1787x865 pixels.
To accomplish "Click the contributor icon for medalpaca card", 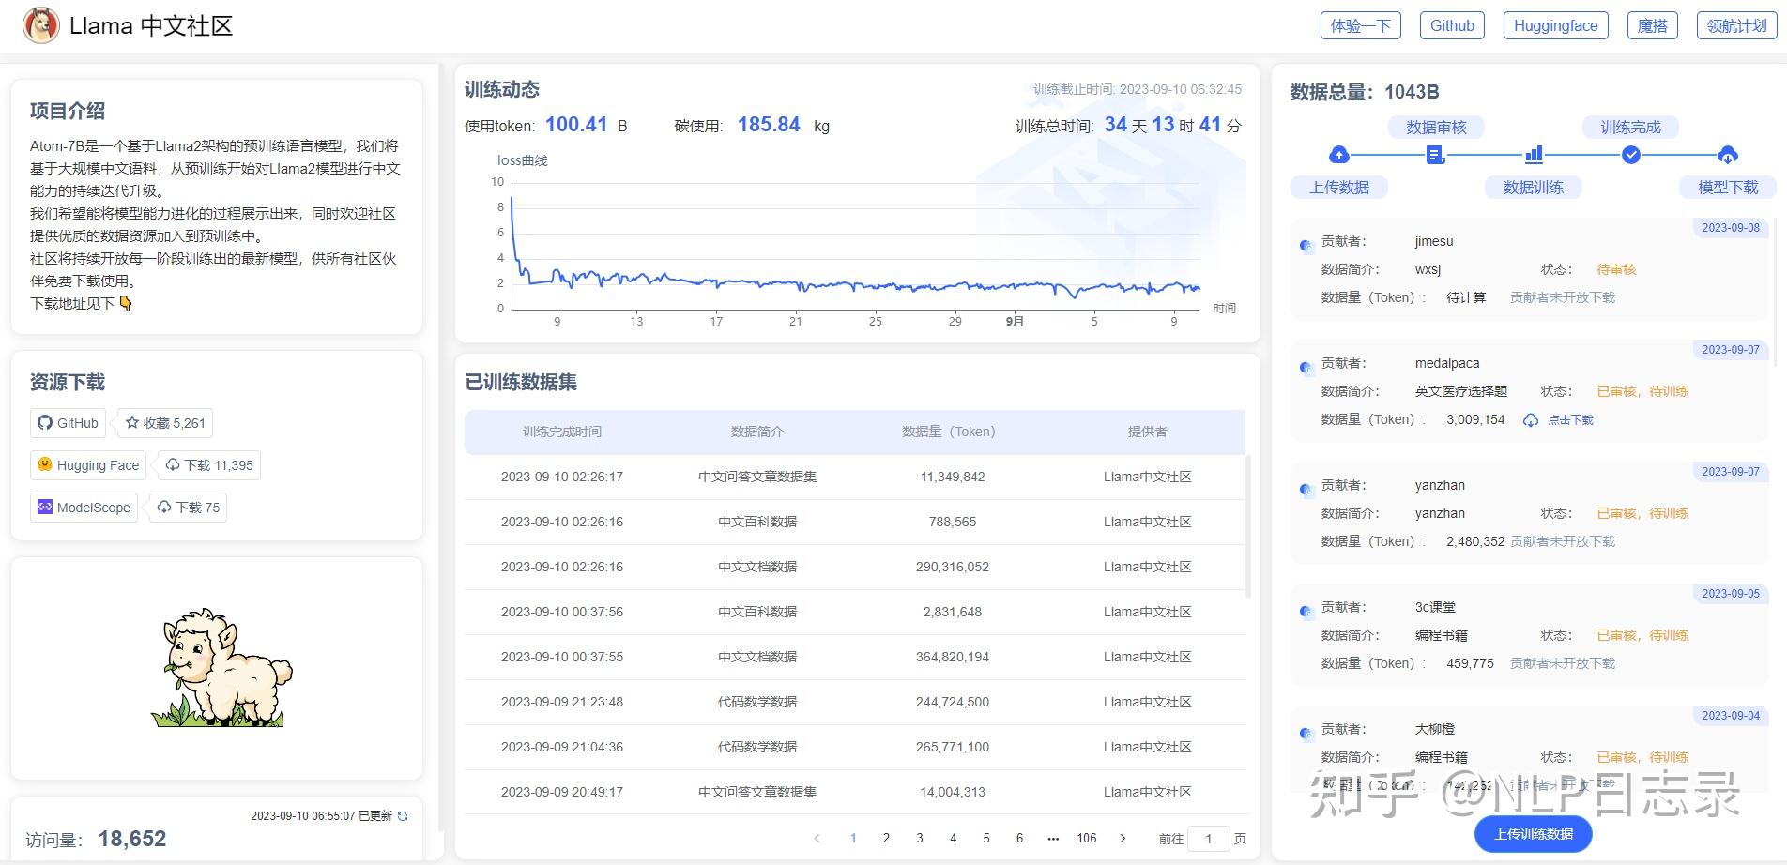I will click(x=1306, y=368).
